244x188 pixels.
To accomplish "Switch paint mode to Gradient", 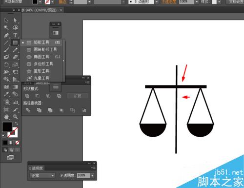I will coord(11,143).
